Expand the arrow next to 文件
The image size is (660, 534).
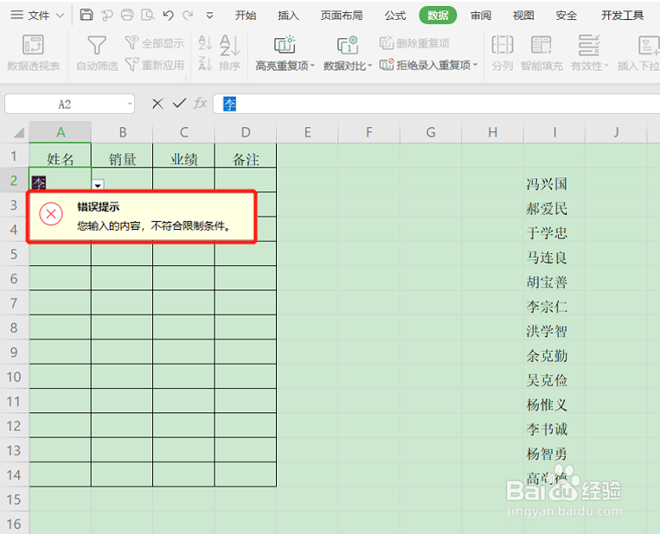61,16
